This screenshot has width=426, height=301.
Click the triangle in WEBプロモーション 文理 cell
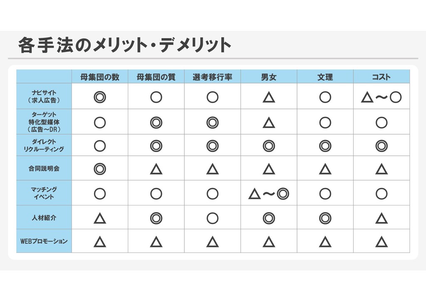point(325,242)
